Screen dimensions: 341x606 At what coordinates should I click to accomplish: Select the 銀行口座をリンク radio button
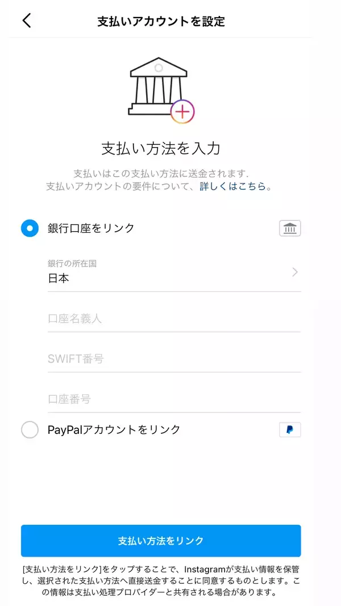click(x=30, y=228)
